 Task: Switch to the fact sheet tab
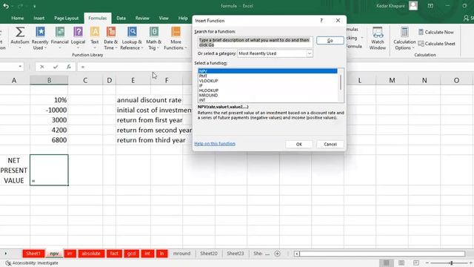[114, 254]
